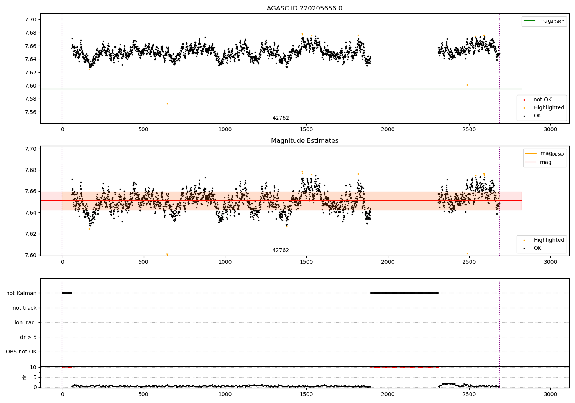Click y-tick "7.60" in the AGASC ID plot
This screenshot has height=403, width=575.
(x=30, y=86)
